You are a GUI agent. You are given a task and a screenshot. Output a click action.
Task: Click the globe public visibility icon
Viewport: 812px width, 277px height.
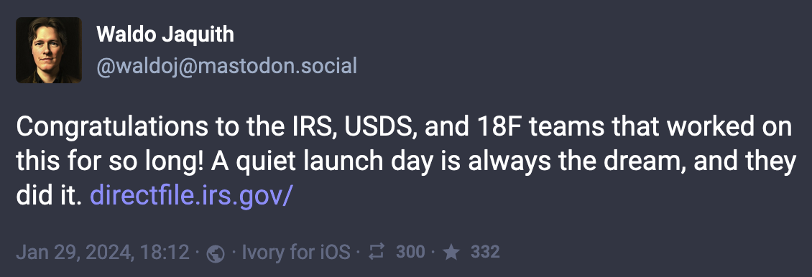(x=216, y=253)
